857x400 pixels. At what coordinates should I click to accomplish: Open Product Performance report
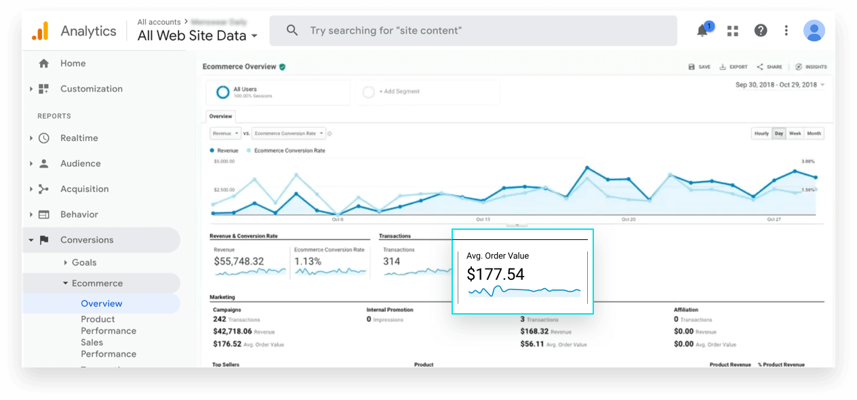108,324
